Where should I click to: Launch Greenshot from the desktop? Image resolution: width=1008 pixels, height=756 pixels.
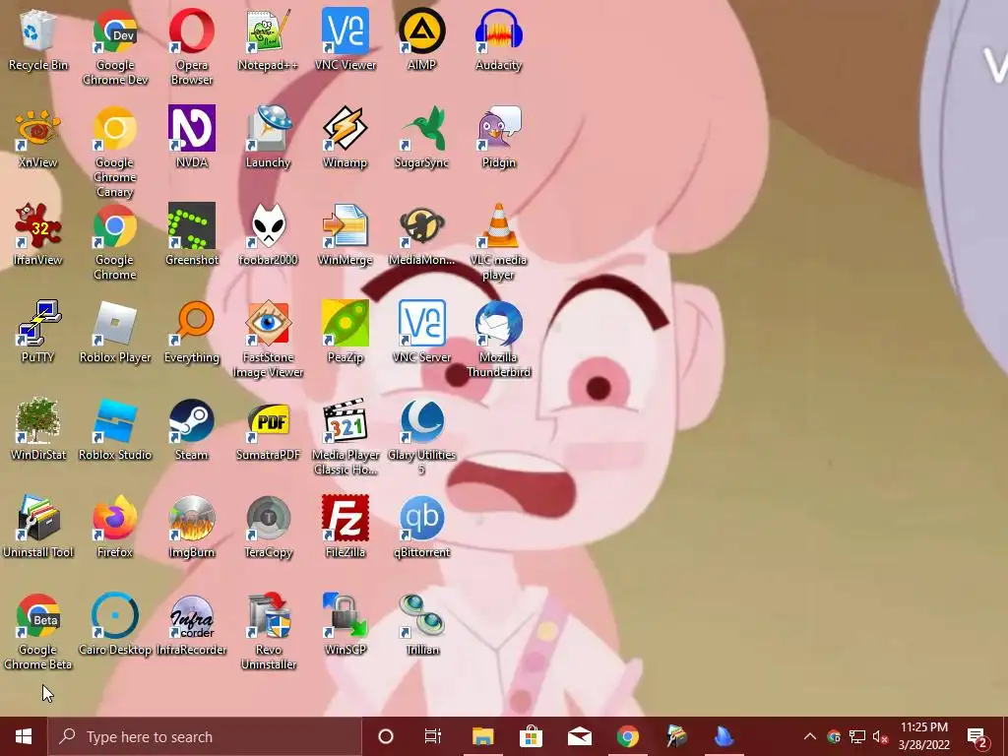[192, 234]
